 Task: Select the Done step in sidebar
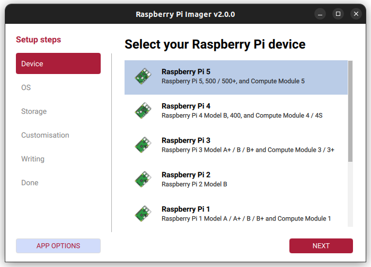[30, 182]
